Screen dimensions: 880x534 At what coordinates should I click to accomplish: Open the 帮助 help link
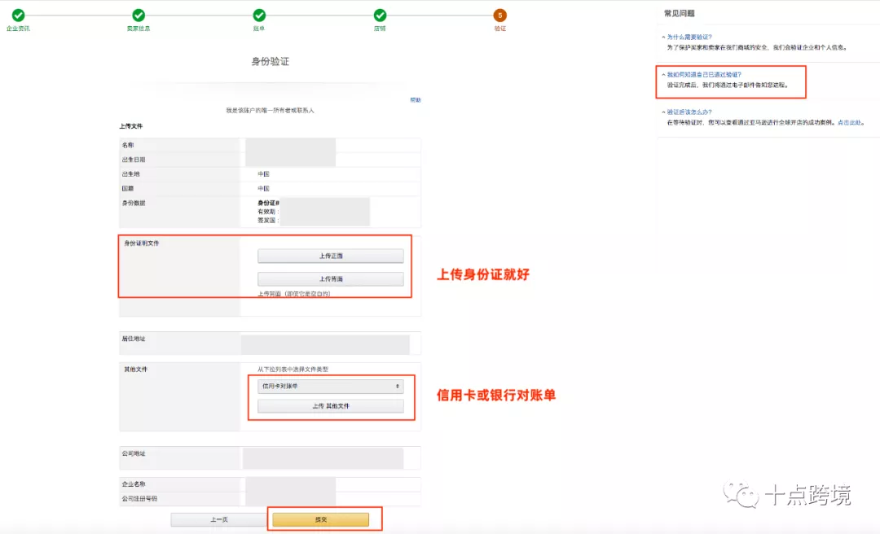[x=416, y=100]
